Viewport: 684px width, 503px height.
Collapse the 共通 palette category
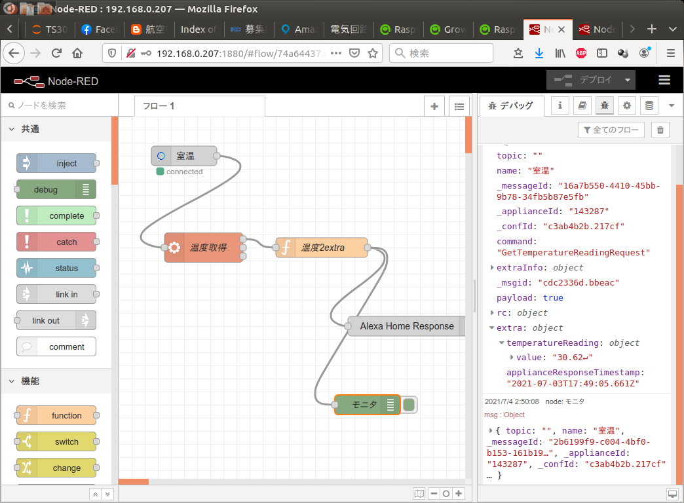click(x=12, y=129)
